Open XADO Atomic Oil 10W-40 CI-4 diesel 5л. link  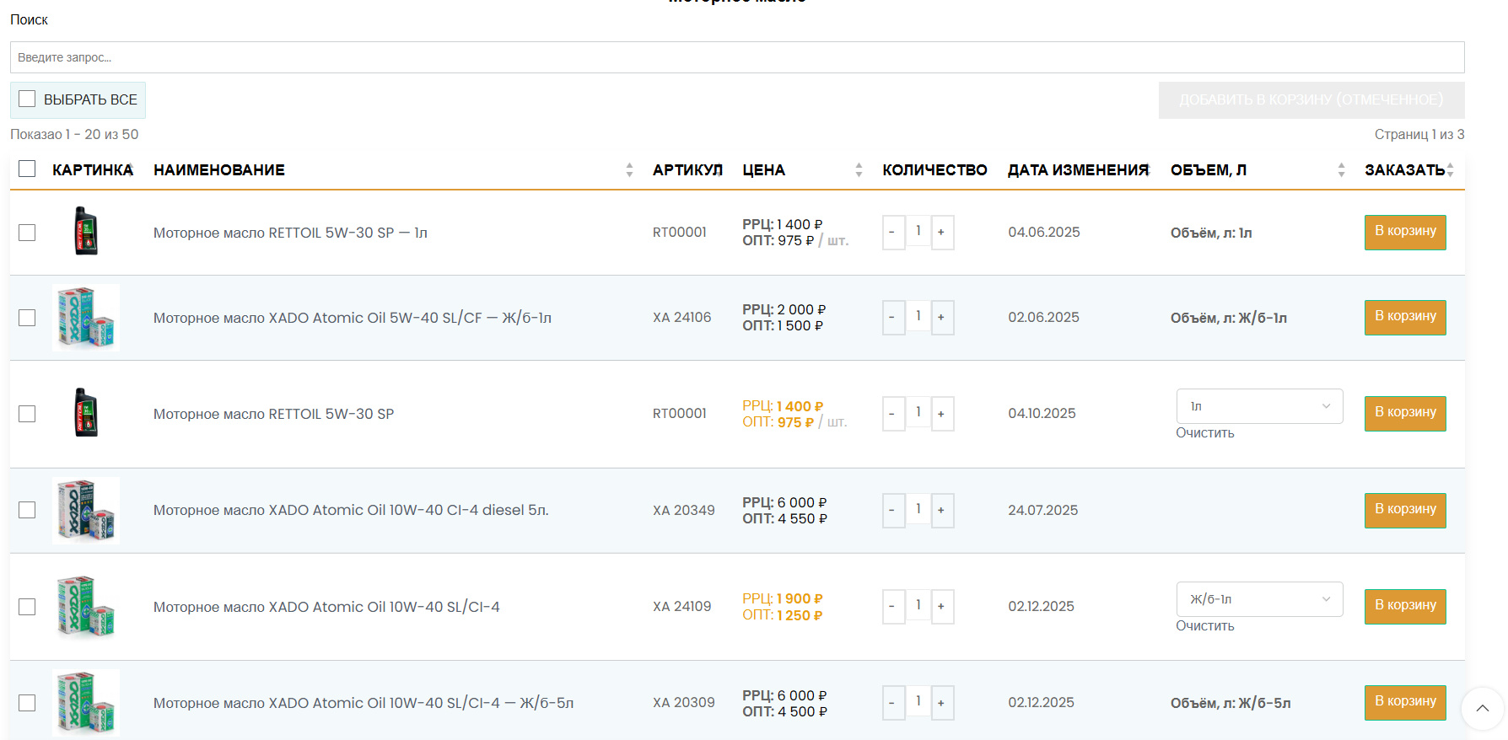[x=351, y=510]
